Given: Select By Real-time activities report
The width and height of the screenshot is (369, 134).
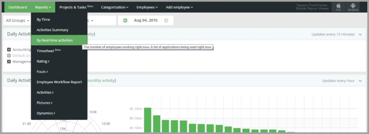Looking at the screenshot, I should pos(59,40).
